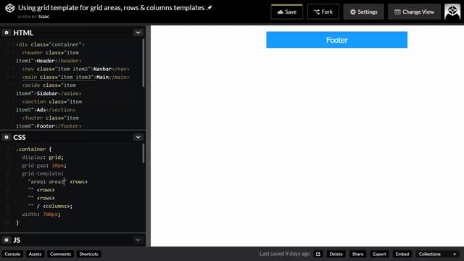Expand the HTML panel dropdown chevron
The image size is (464, 261).
pos(138,33)
